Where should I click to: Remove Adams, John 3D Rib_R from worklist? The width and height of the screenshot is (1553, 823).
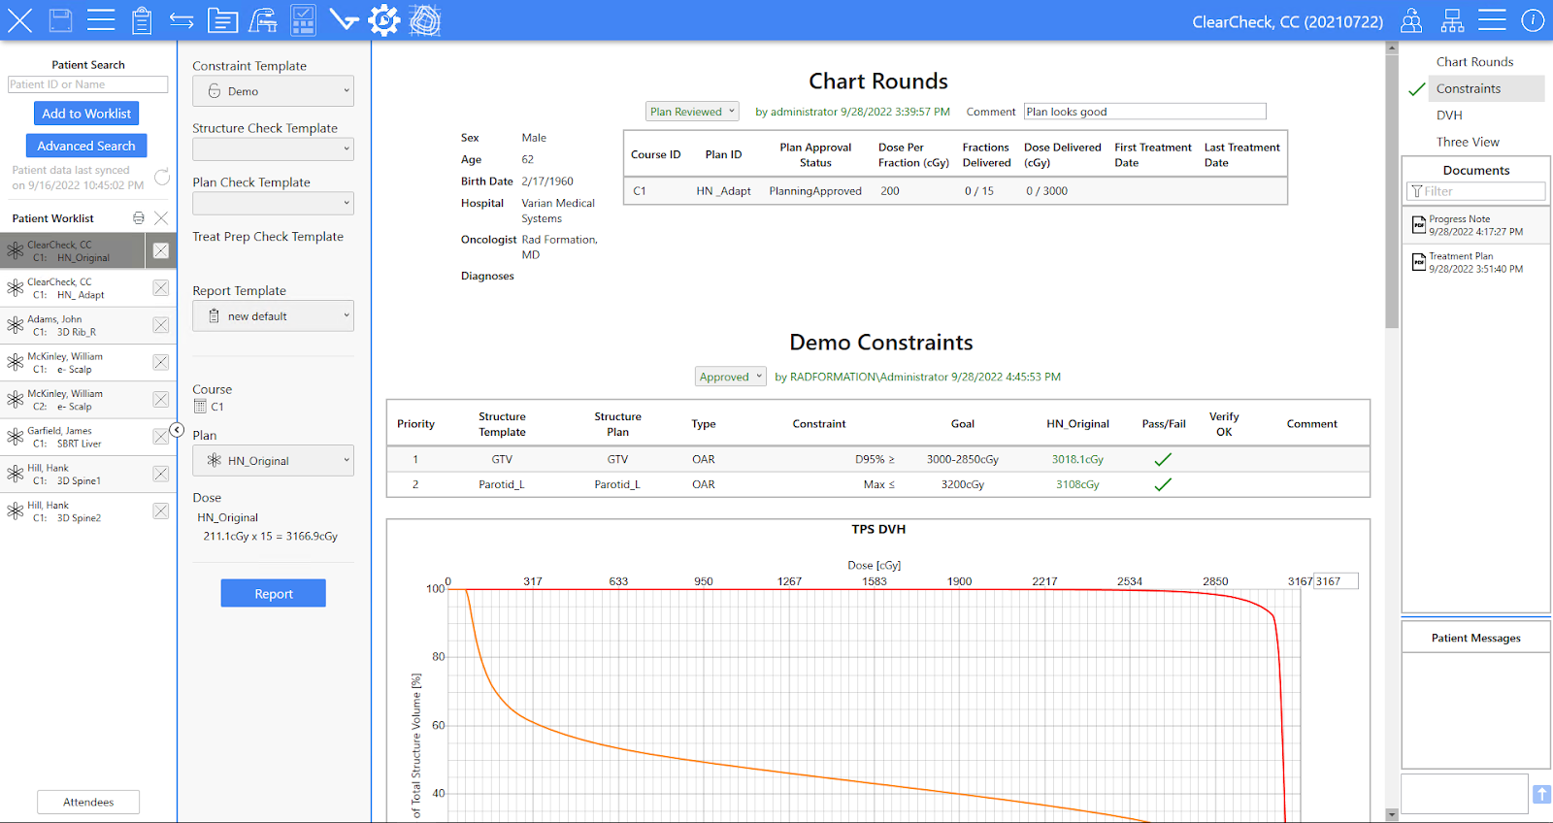tap(161, 325)
